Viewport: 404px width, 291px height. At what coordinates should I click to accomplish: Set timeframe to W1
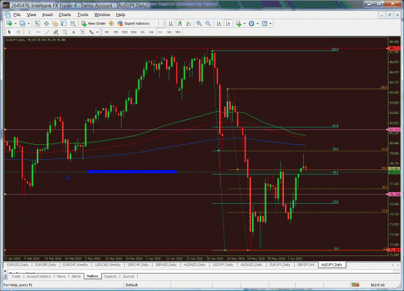[169, 32]
